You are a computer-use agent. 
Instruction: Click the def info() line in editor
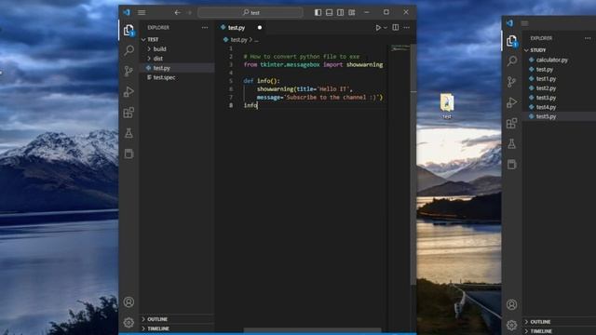(x=262, y=81)
